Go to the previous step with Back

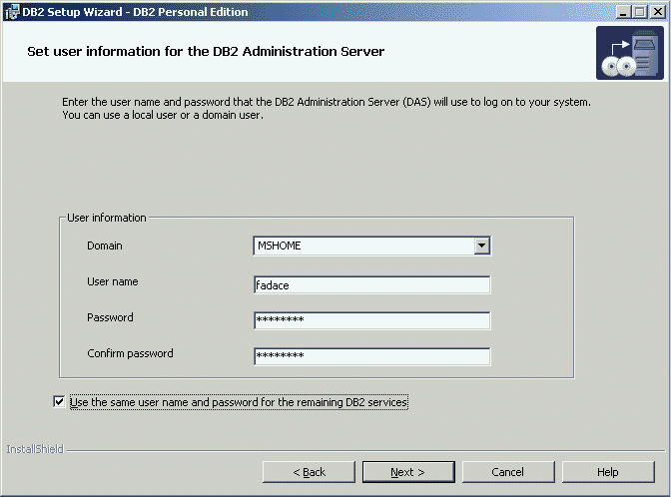click(x=309, y=472)
